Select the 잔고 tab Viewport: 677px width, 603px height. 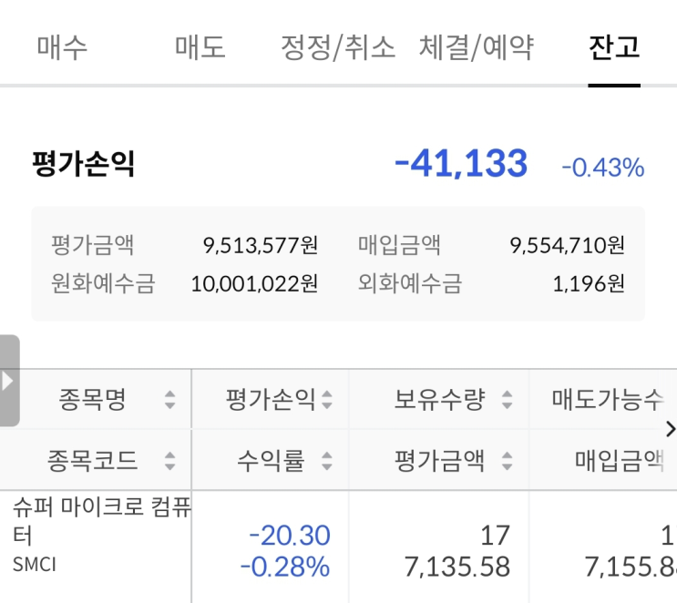point(614,47)
